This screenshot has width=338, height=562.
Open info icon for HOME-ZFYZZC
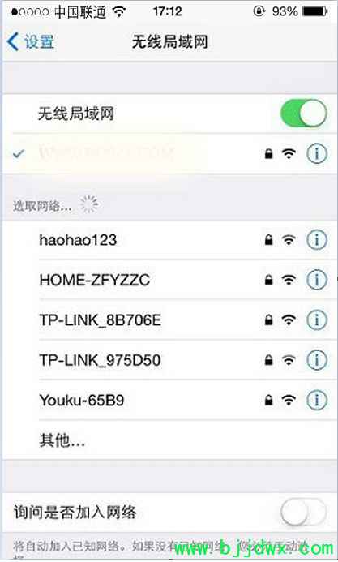317,280
